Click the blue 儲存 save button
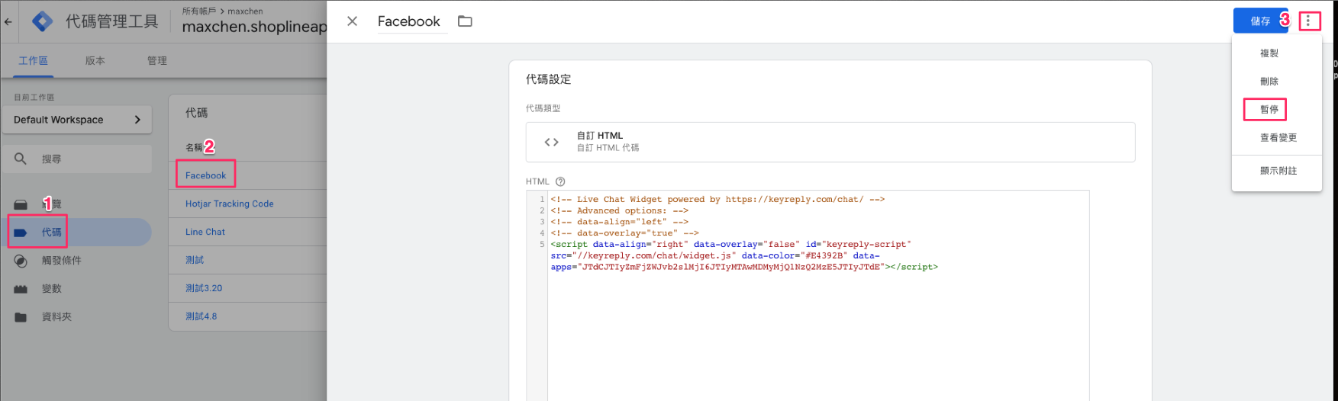Screen dimensions: 1338x401 1260,21
